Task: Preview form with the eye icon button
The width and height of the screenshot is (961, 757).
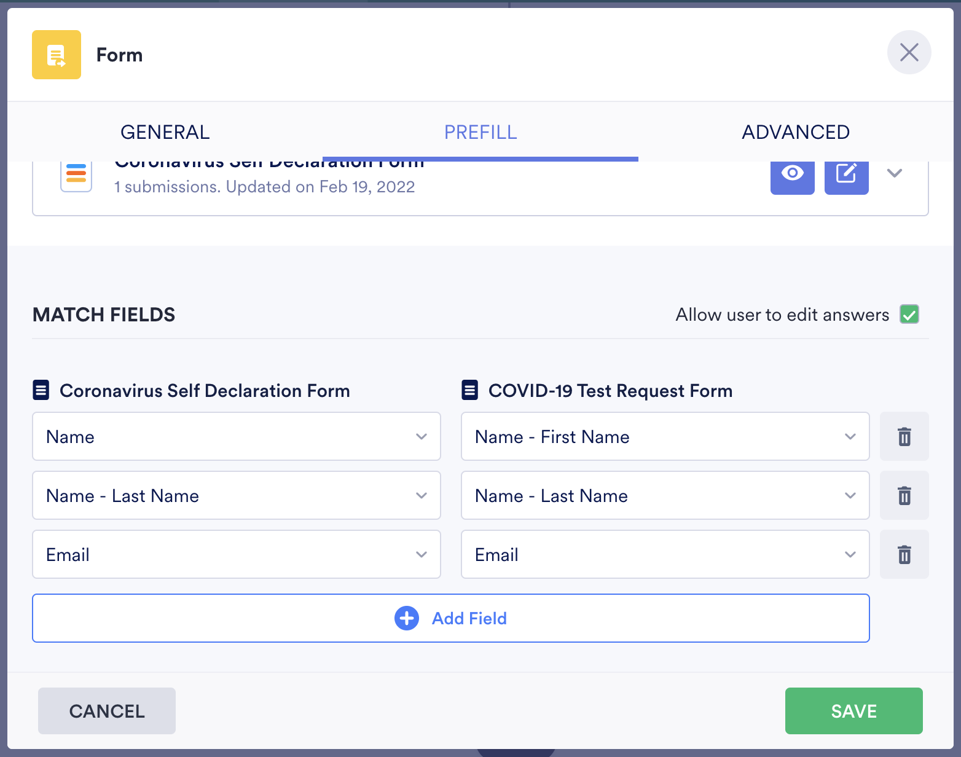Action: tap(792, 174)
